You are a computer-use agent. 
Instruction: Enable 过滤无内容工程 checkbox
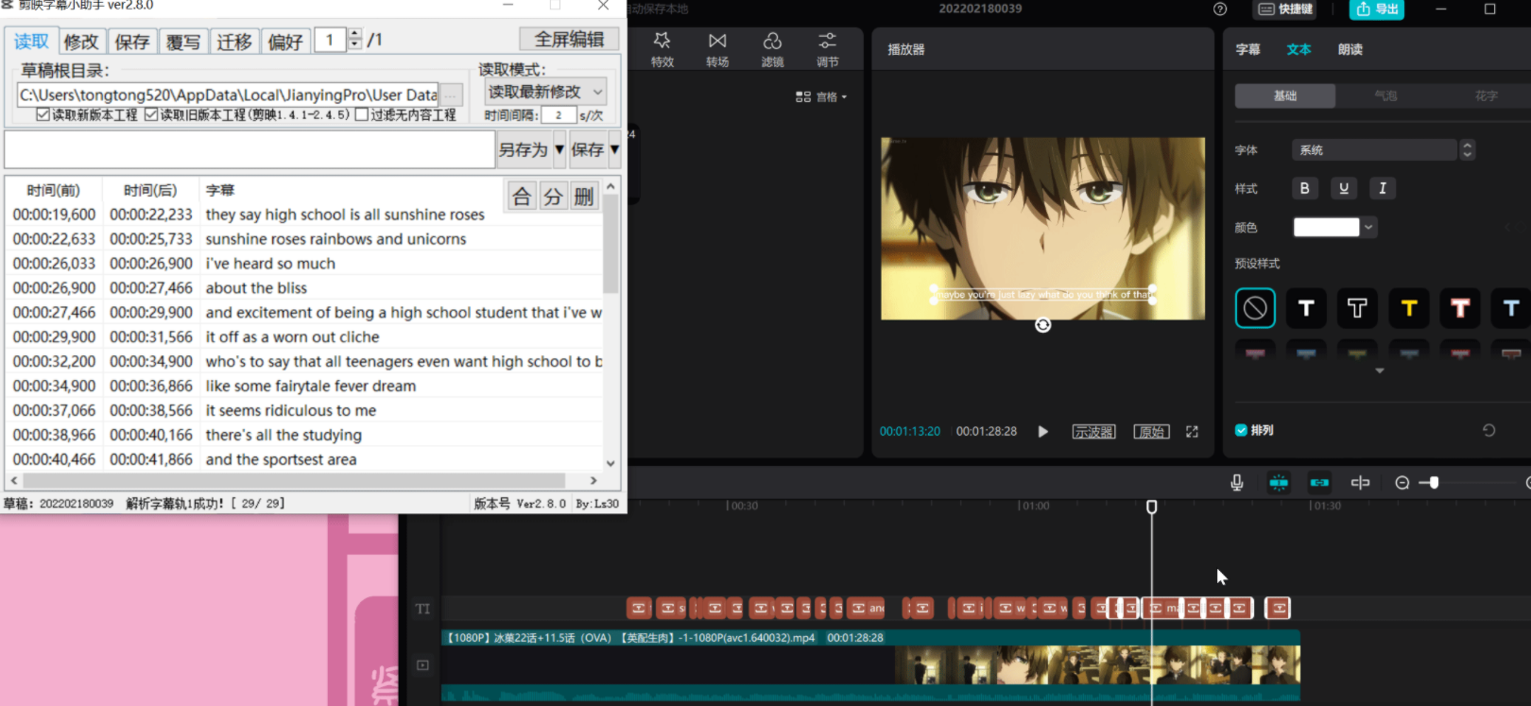point(361,114)
